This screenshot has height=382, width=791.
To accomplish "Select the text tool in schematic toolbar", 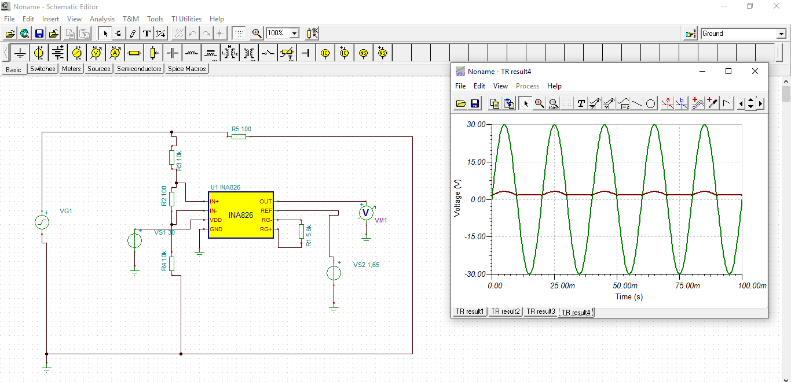I will [147, 34].
